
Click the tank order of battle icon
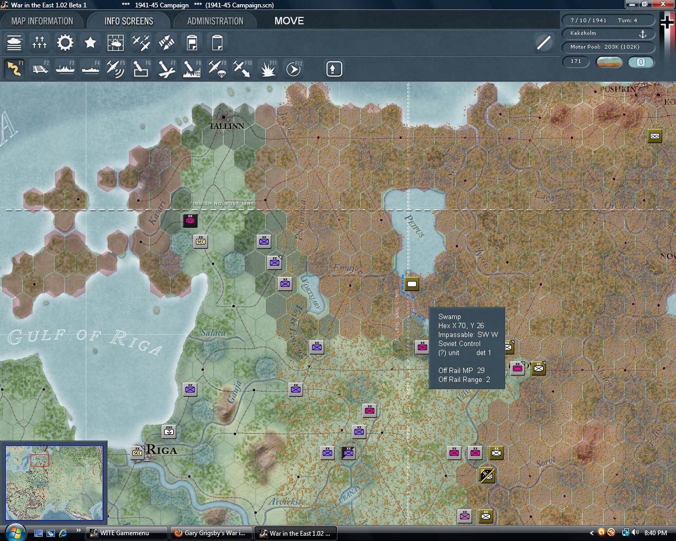point(14,43)
